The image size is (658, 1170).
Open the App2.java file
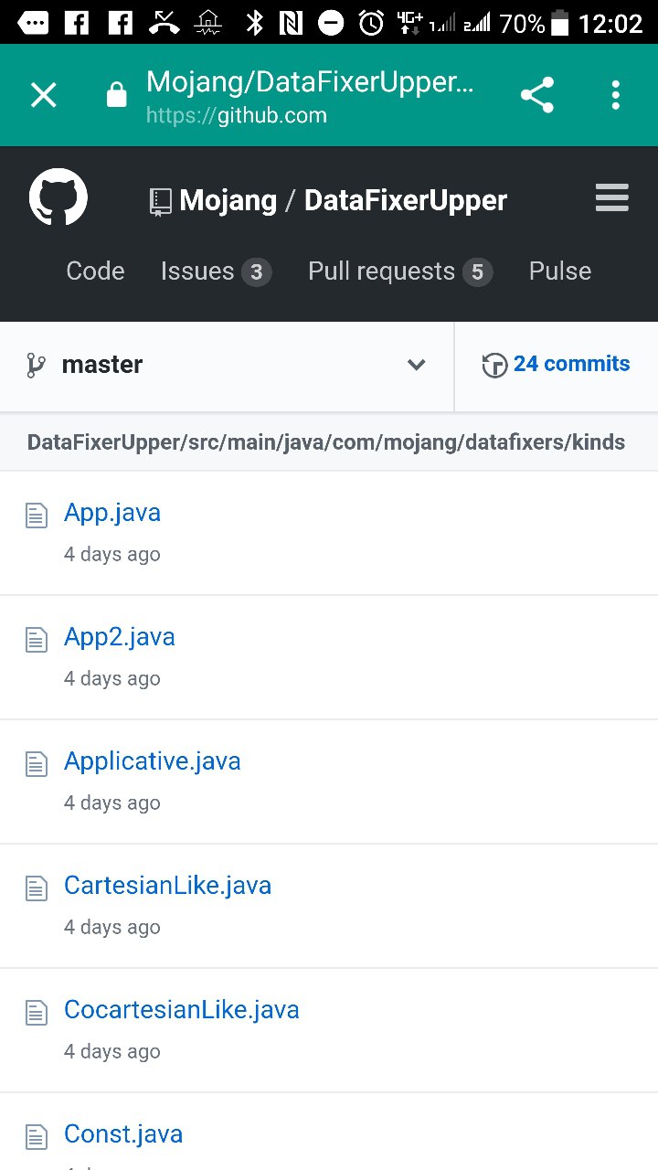pyautogui.click(x=120, y=637)
